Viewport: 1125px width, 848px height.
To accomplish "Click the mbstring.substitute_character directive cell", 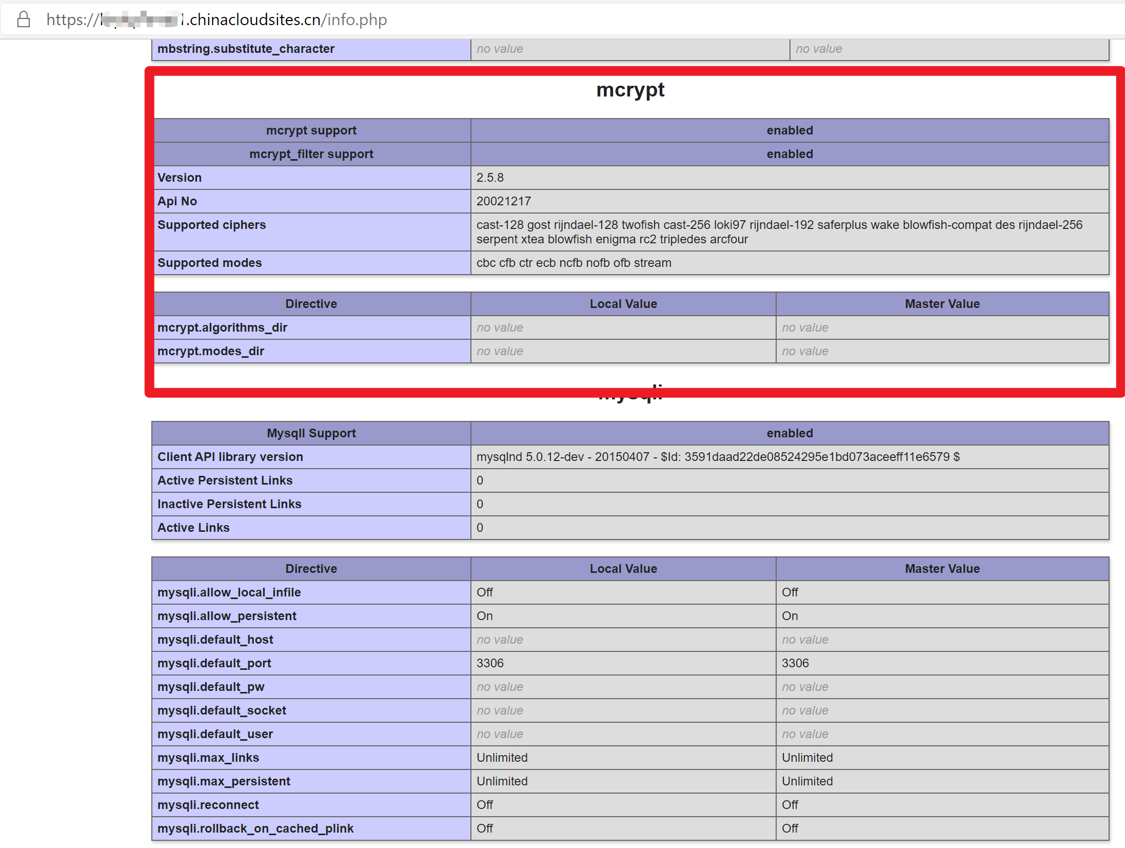I will click(x=246, y=49).
